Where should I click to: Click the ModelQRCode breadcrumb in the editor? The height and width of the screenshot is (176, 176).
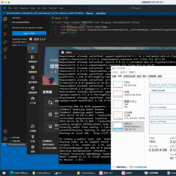pyautogui.click(x=121, y=22)
